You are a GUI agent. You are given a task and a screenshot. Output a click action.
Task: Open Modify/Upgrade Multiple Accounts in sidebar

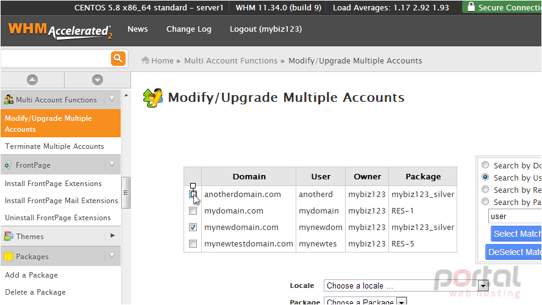coord(61,123)
